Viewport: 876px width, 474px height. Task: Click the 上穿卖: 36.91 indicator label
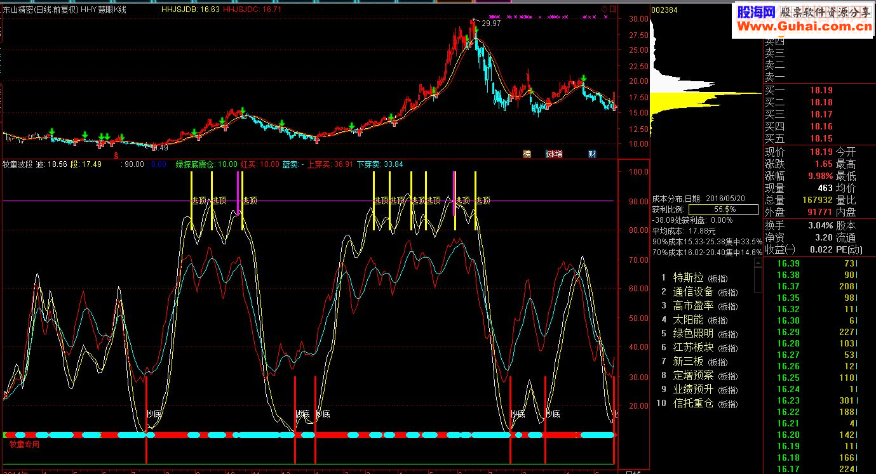pyautogui.click(x=330, y=164)
